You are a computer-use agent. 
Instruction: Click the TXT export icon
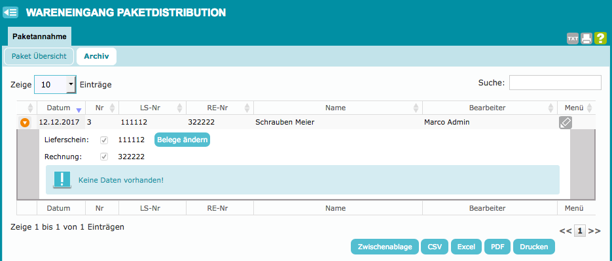pos(573,38)
